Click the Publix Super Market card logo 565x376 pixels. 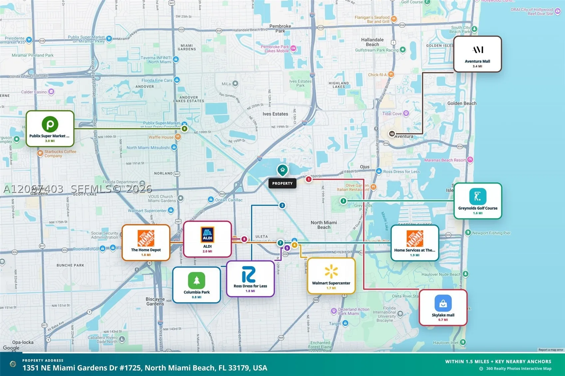coord(50,124)
